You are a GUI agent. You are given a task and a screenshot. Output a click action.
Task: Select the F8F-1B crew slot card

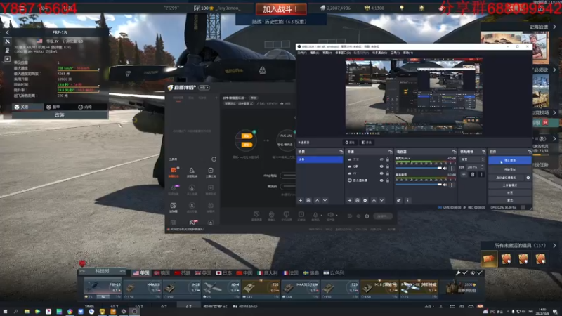coord(103,289)
